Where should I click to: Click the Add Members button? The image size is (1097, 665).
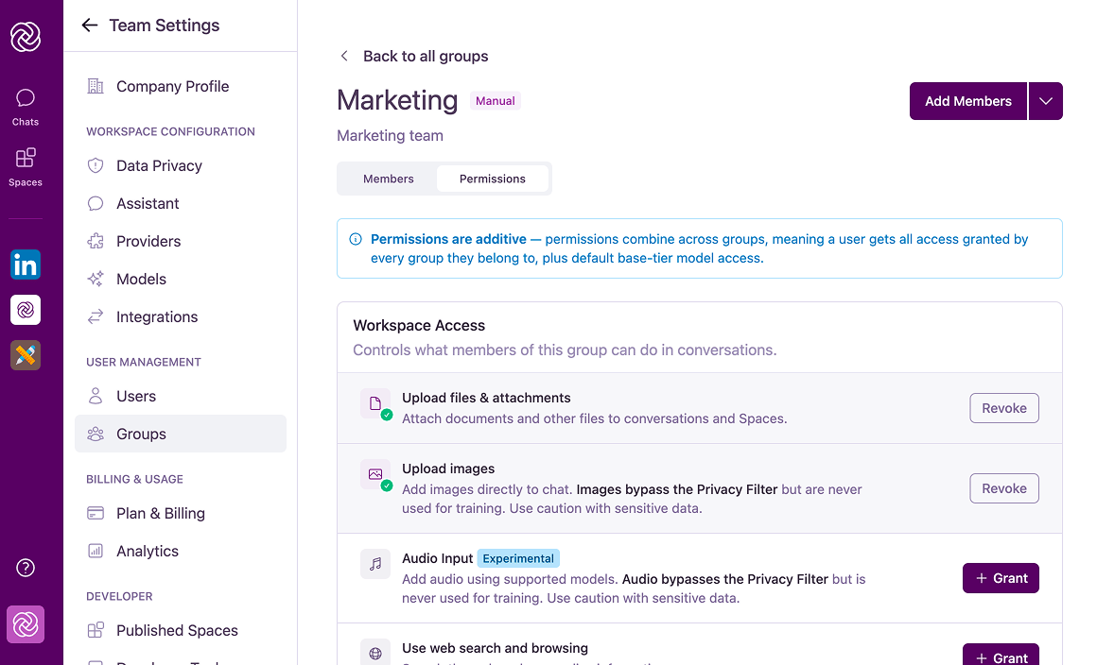click(968, 101)
